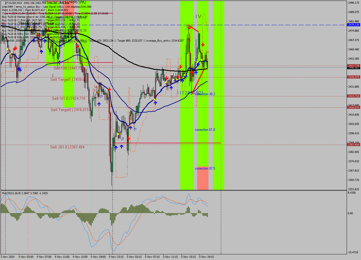
Task: Click the '4 Nov 19:00' time label
Action: (98, 257)
